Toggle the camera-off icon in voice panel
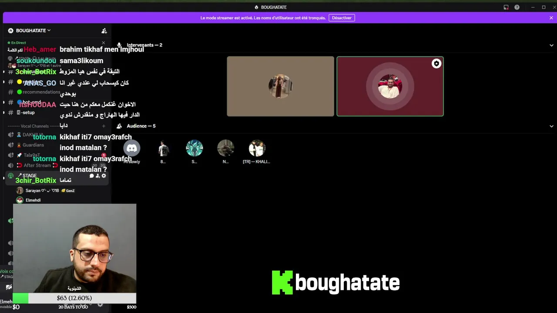The image size is (557, 313). coord(8,287)
